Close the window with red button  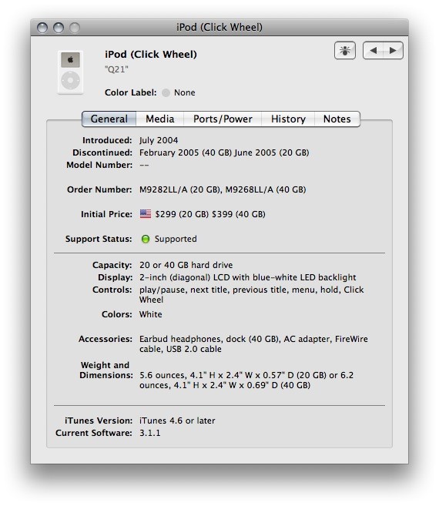tap(42, 28)
